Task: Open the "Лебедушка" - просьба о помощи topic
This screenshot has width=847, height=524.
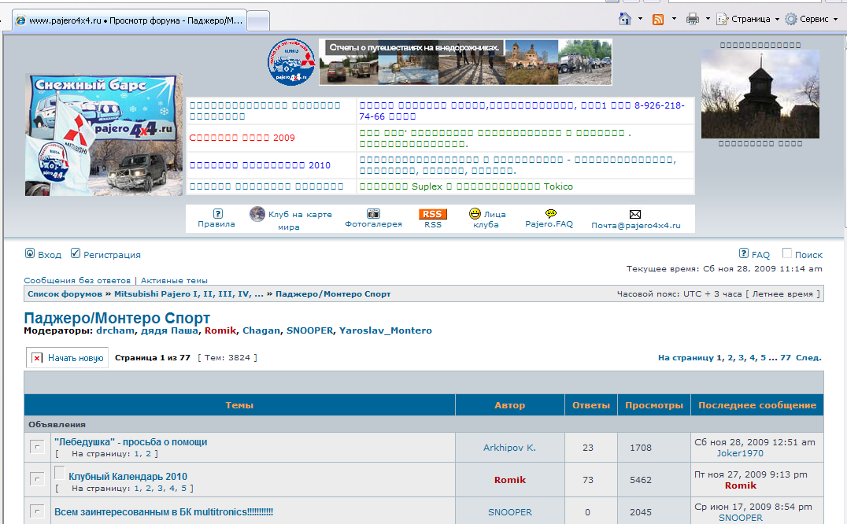Action: point(131,442)
